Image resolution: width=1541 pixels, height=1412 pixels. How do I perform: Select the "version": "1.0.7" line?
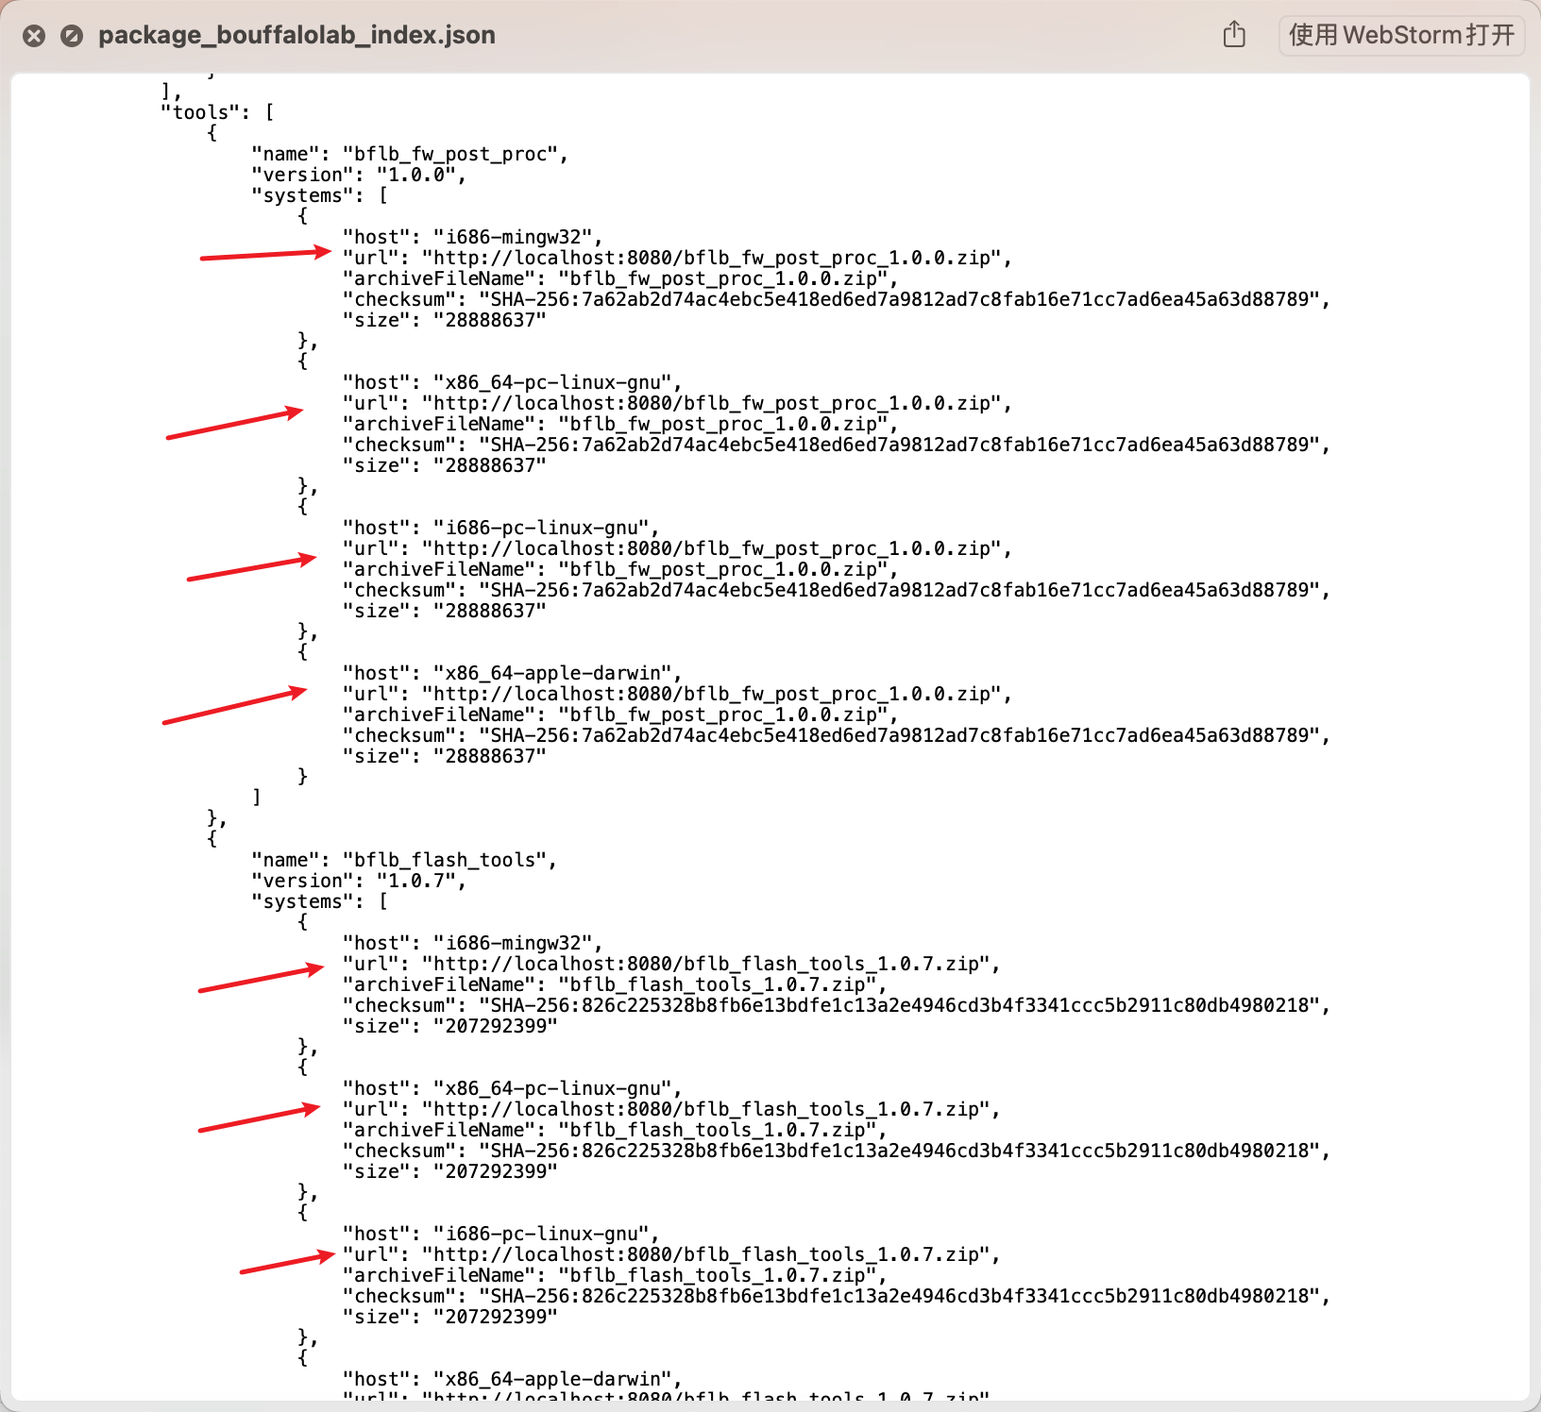tap(359, 881)
